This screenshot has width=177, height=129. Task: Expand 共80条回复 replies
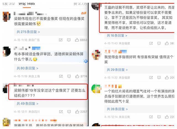click(x=27, y=68)
